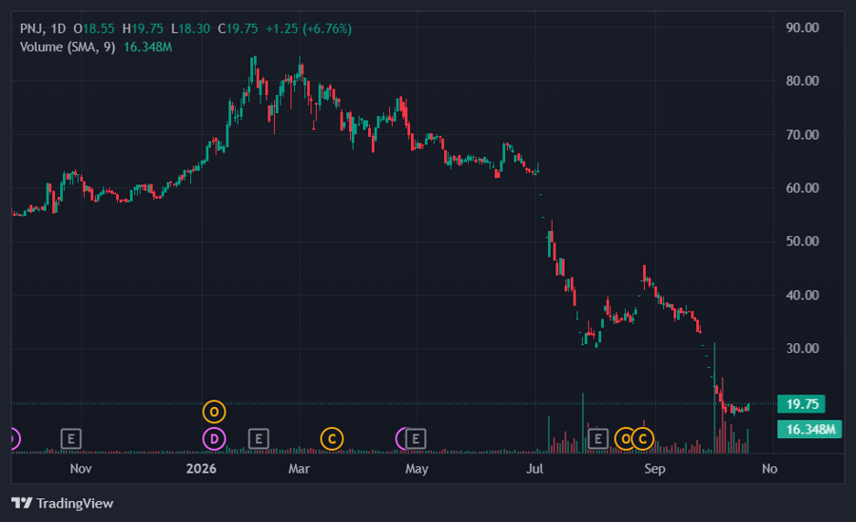The width and height of the screenshot is (856, 522).
Task: Select the orange C marker after Mar
Action: (x=332, y=438)
